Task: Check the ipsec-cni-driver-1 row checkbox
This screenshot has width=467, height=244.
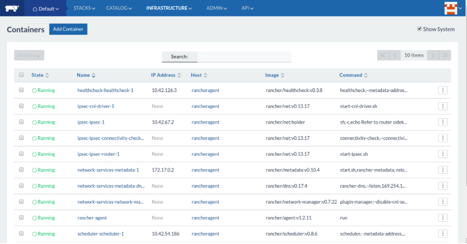Action: pos(21,106)
